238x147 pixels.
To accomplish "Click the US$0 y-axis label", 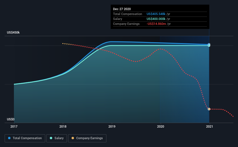I will (x=11, y=120).
